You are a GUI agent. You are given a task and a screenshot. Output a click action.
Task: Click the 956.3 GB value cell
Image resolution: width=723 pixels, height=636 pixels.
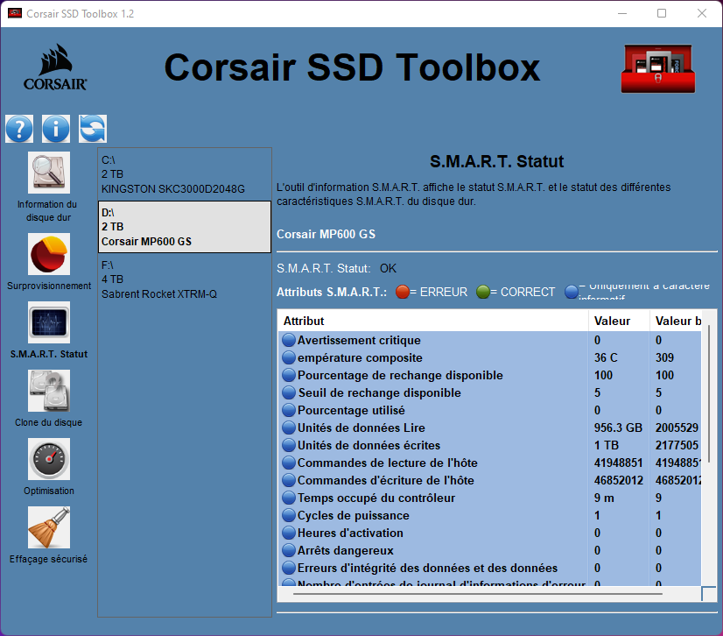[618, 428]
